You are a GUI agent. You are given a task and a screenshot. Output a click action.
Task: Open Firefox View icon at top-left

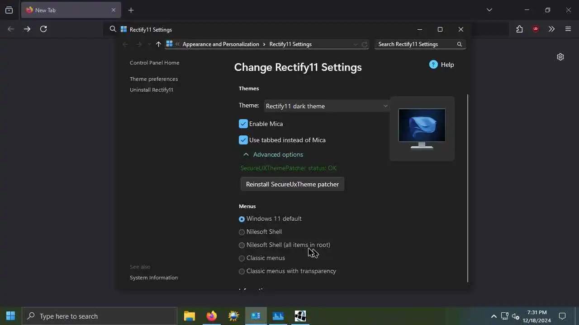[9, 10]
